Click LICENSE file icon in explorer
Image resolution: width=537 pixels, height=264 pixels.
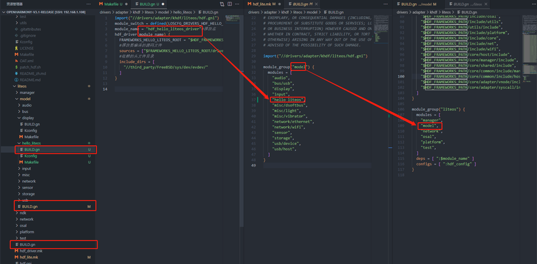tap(16, 48)
